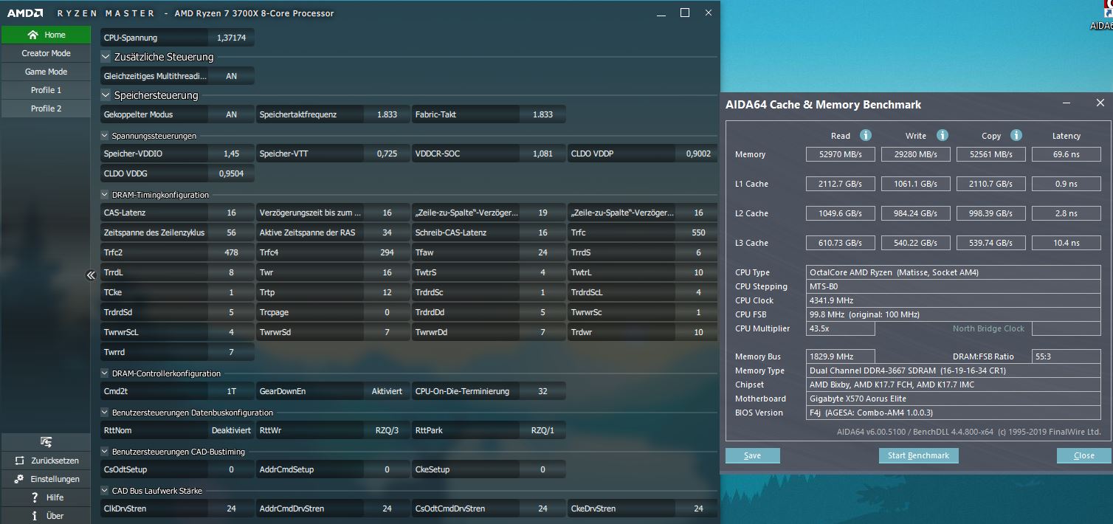Image resolution: width=1113 pixels, height=524 pixels.
Task: Click the Über info icon
Action: click(x=35, y=516)
